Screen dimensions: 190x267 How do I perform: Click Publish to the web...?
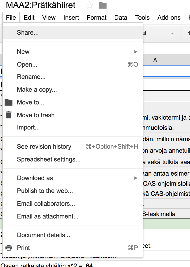(x=45, y=191)
